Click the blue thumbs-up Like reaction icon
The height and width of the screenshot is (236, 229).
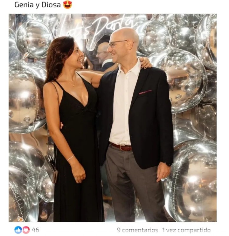pos(18,230)
